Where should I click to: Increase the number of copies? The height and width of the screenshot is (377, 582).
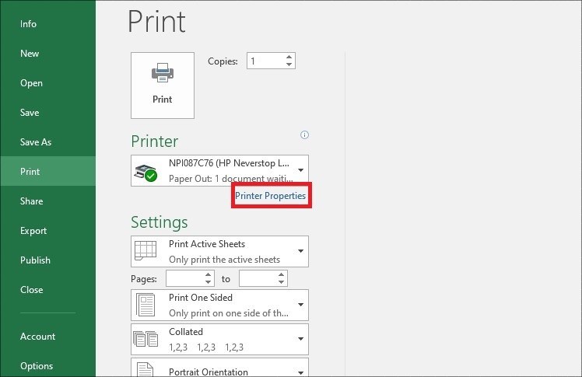[x=289, y=57]
